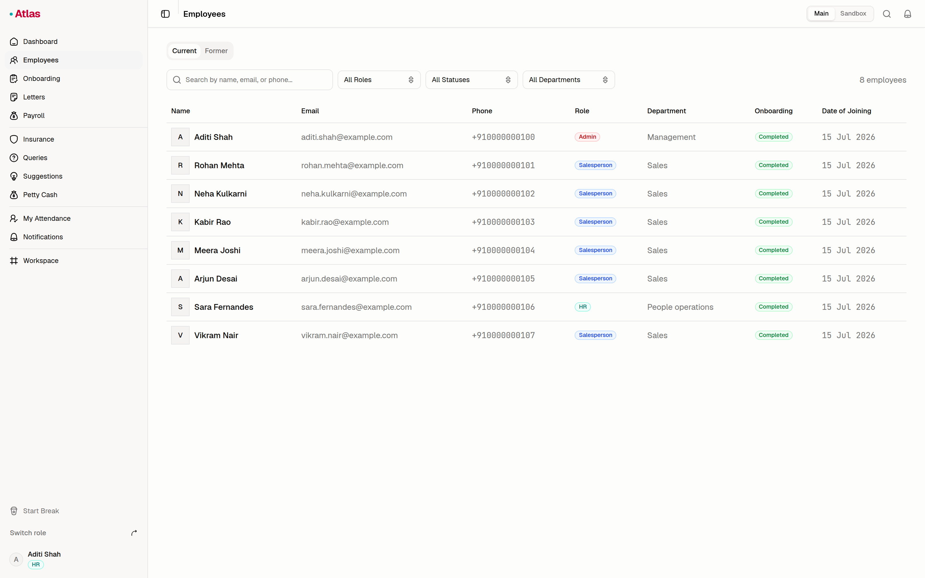
Task: Click the Onboarding clipboard icon
Action: [14, 78]
